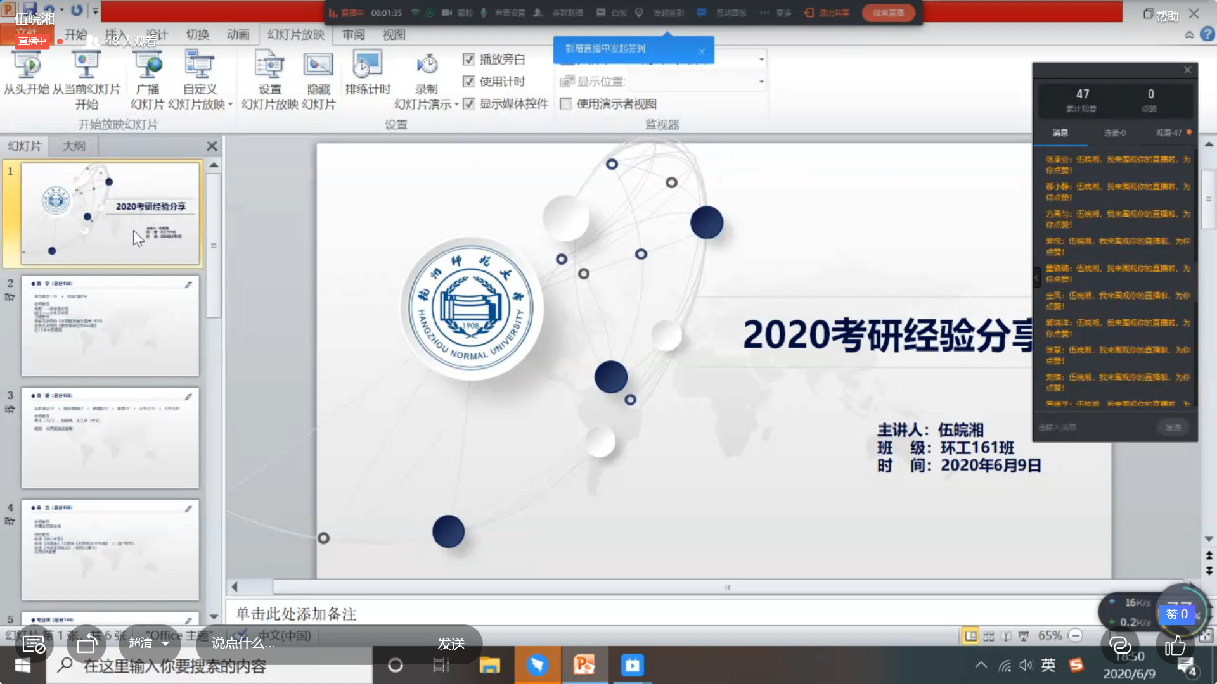1217x684 pixels.
Task: Toggle Use Timings (使用计时) checkbox
Action: tap(469, 81)
